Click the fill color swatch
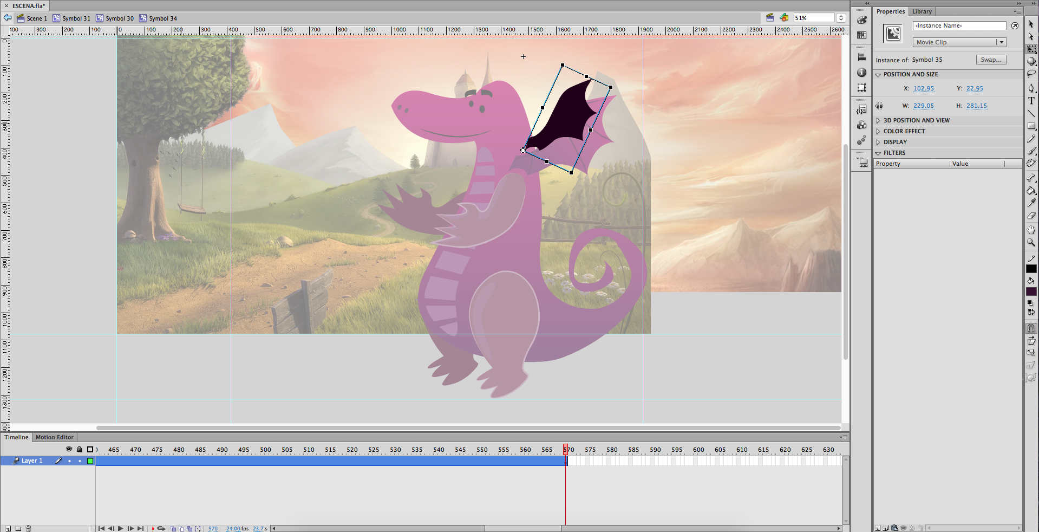Viewport: 1039px width, 532px height. click(1031, 291)
